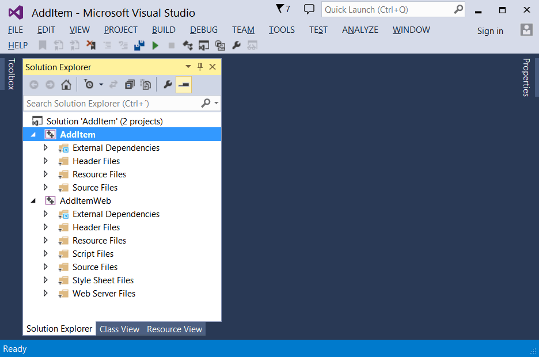Click the grayed glasses icon in main toolbar

pyautogui.click(x=252, y=45)
